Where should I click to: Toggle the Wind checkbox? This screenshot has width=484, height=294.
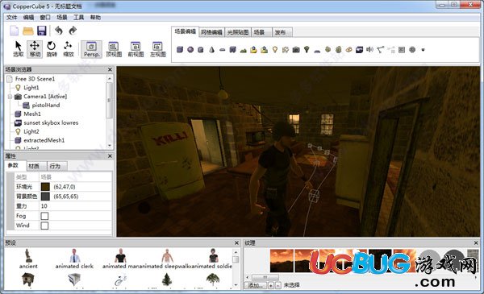click(x=44, y=226)
